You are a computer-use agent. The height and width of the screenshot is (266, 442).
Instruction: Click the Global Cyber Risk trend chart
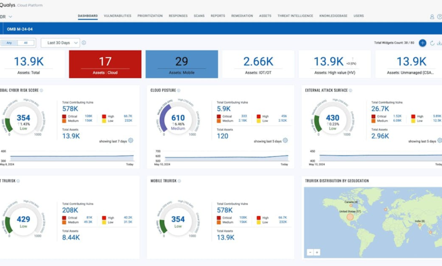click(72, 157)
